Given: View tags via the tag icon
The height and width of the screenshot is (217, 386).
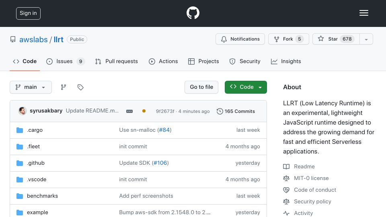Looking at the screenshot, I should [80, 87].
